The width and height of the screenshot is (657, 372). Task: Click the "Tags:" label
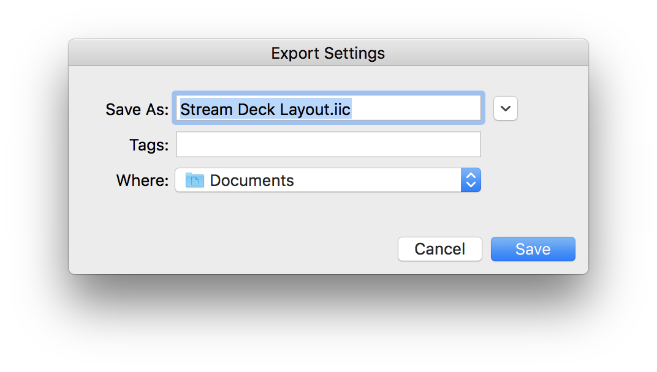pyautogui.click(x=148, y=145)
